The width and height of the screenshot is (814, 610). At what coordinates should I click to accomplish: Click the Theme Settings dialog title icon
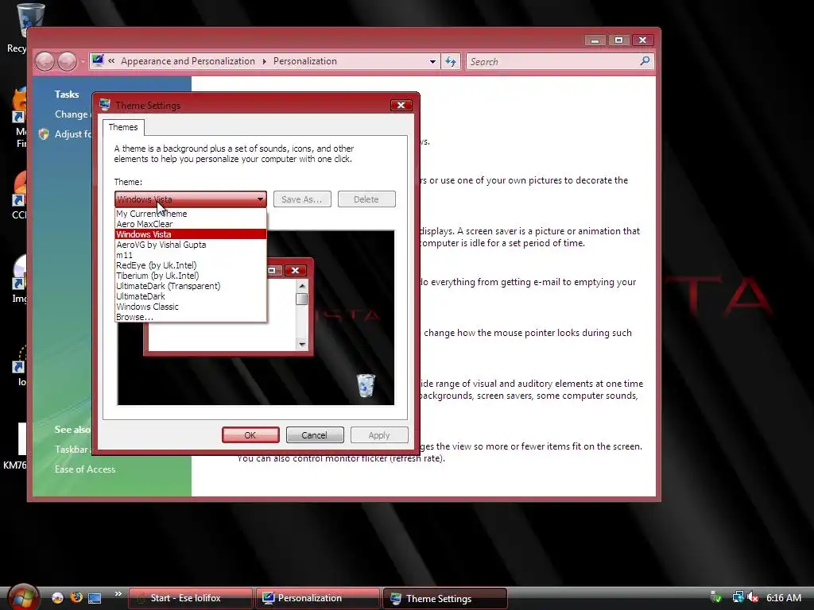tap(105, 105)
